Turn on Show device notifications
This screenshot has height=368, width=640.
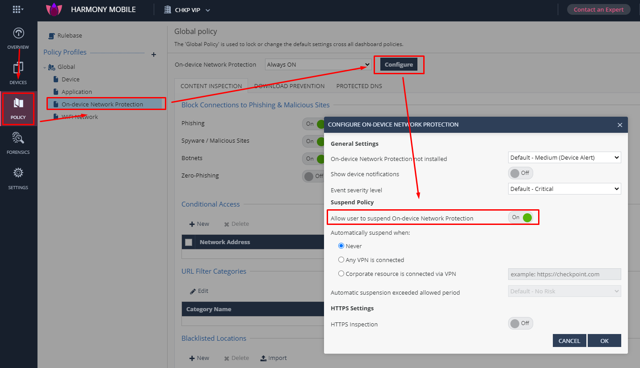point(521,173)
